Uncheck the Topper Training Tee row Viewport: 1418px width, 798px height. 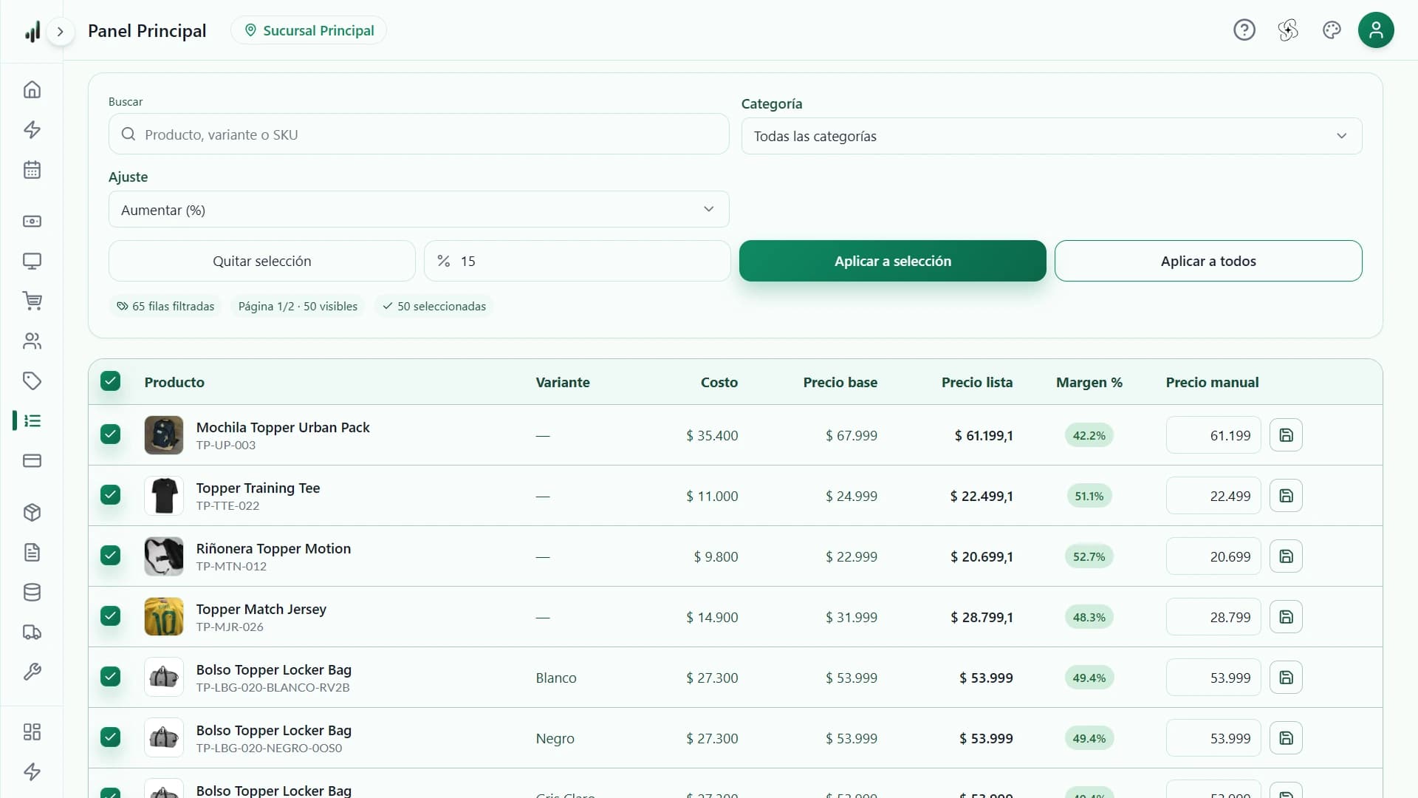(111, 495)
